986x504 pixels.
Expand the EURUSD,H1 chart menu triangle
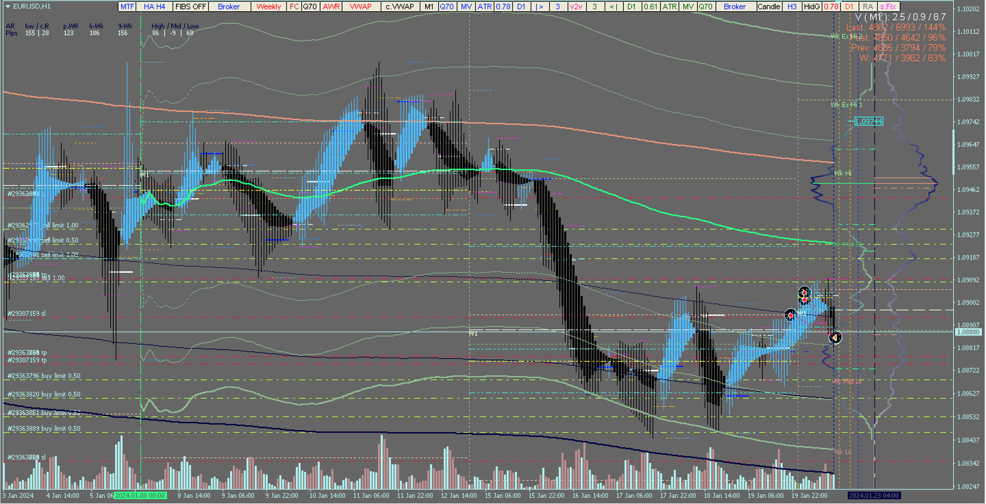coord(8,6)
